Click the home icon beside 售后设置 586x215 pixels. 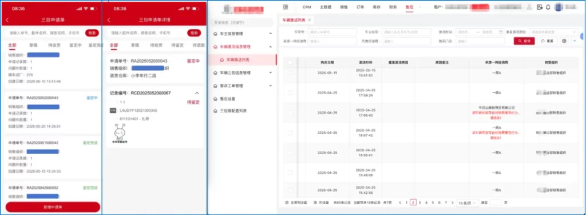[215, 99]
